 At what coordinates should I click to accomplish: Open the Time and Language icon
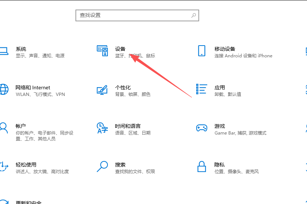click(102, 128)
